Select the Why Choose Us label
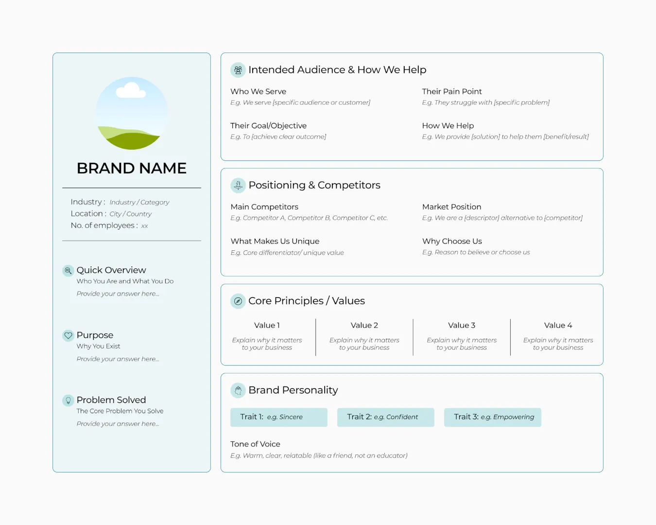 pos(452,241)
